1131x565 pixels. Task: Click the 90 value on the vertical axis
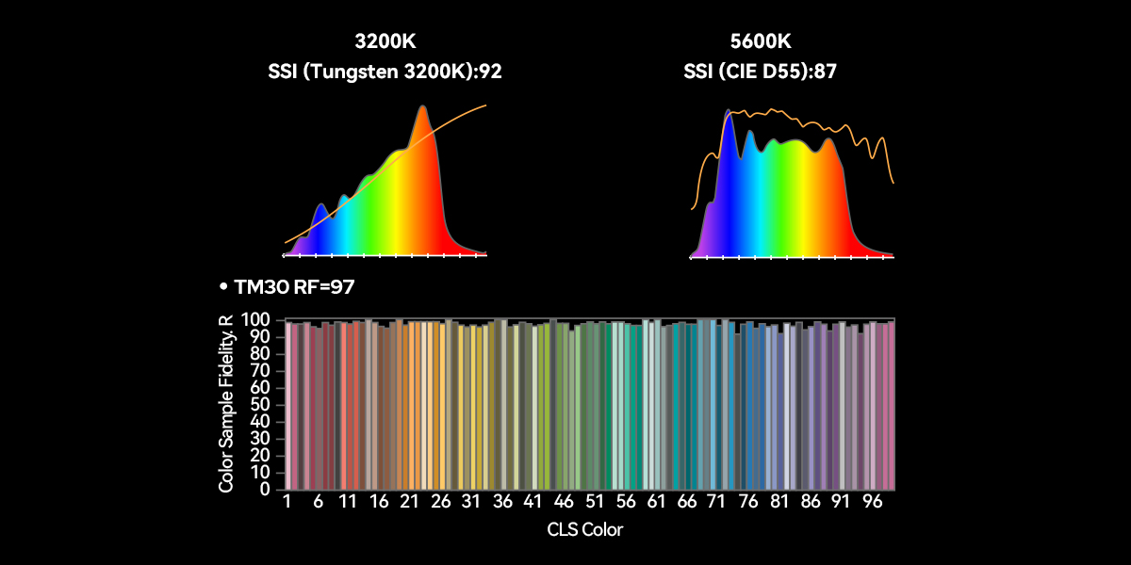260,337
